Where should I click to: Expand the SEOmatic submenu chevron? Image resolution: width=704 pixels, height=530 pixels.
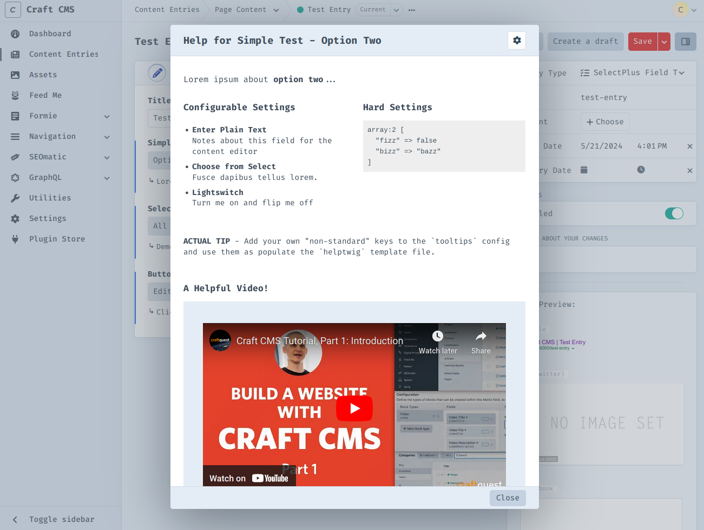tap(107, 157)
